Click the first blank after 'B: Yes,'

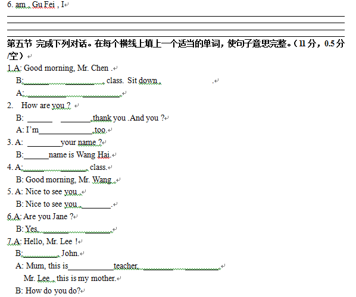(x=56, y=232)
